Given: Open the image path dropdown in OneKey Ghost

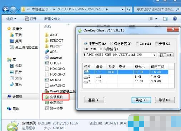Looking at the screenshot, I should pyautogui.click(x=154, y=55).
